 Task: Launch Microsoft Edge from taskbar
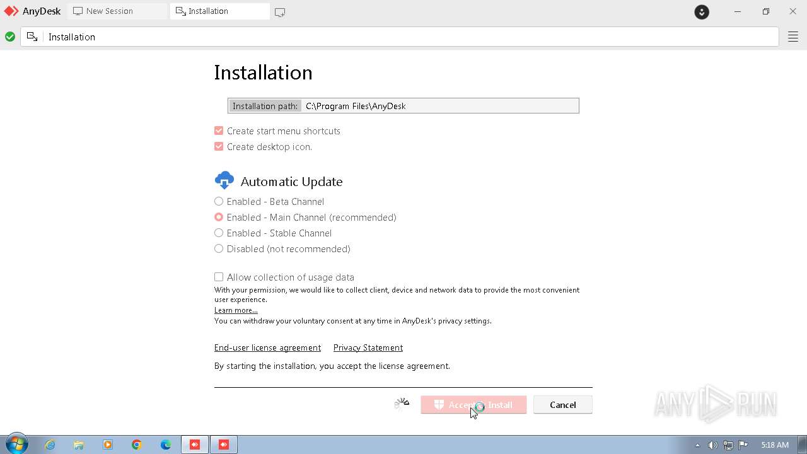click(x=166, y=445)
